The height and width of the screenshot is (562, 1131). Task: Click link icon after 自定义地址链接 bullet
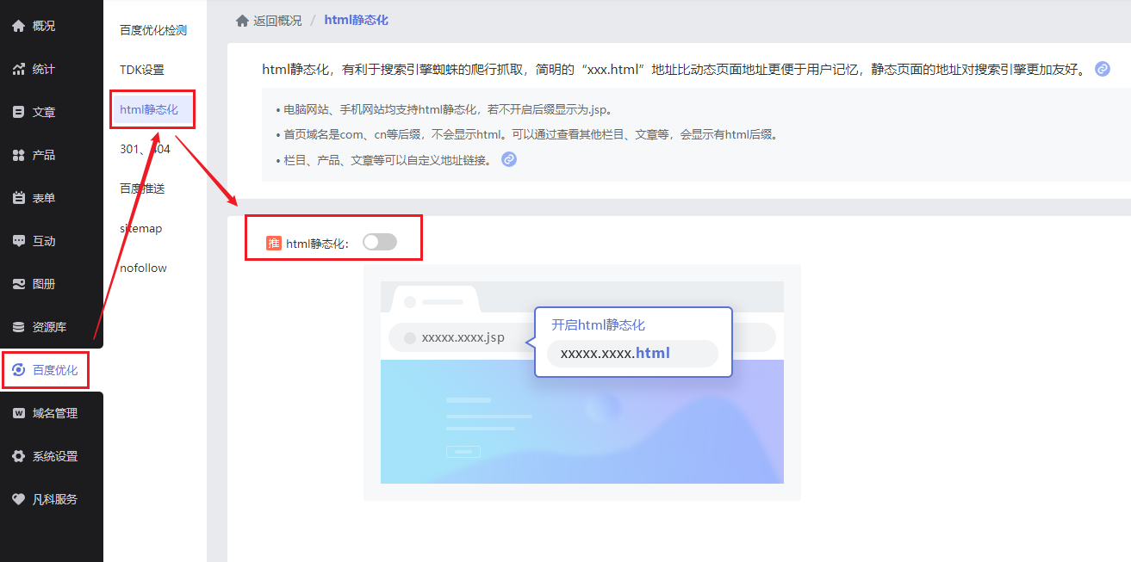click(x=509, y=159)
